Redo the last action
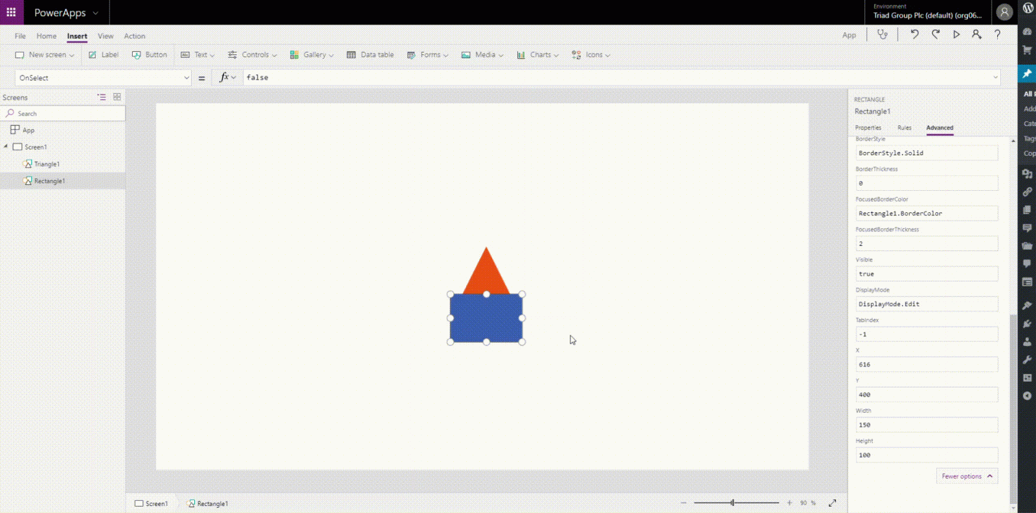This screenshot has width=1036, height=513. [x=936, y=34]
